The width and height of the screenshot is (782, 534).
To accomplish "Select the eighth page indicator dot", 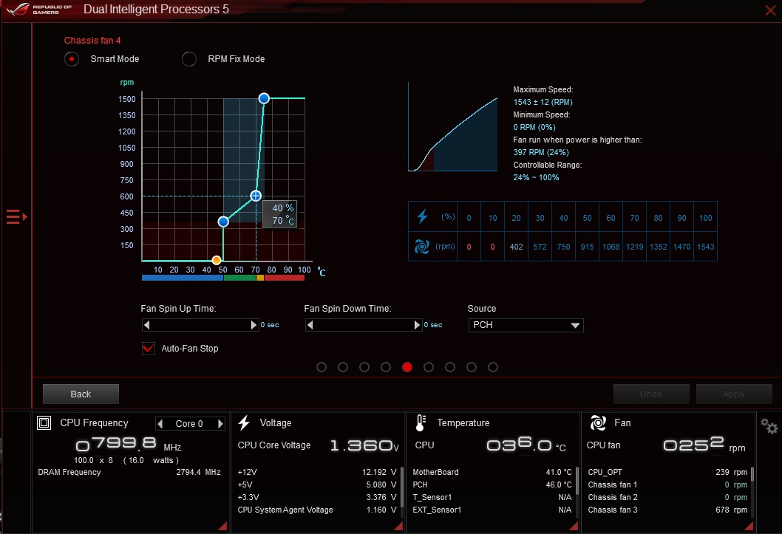I will pyautogui.click(x=472, y=367).
